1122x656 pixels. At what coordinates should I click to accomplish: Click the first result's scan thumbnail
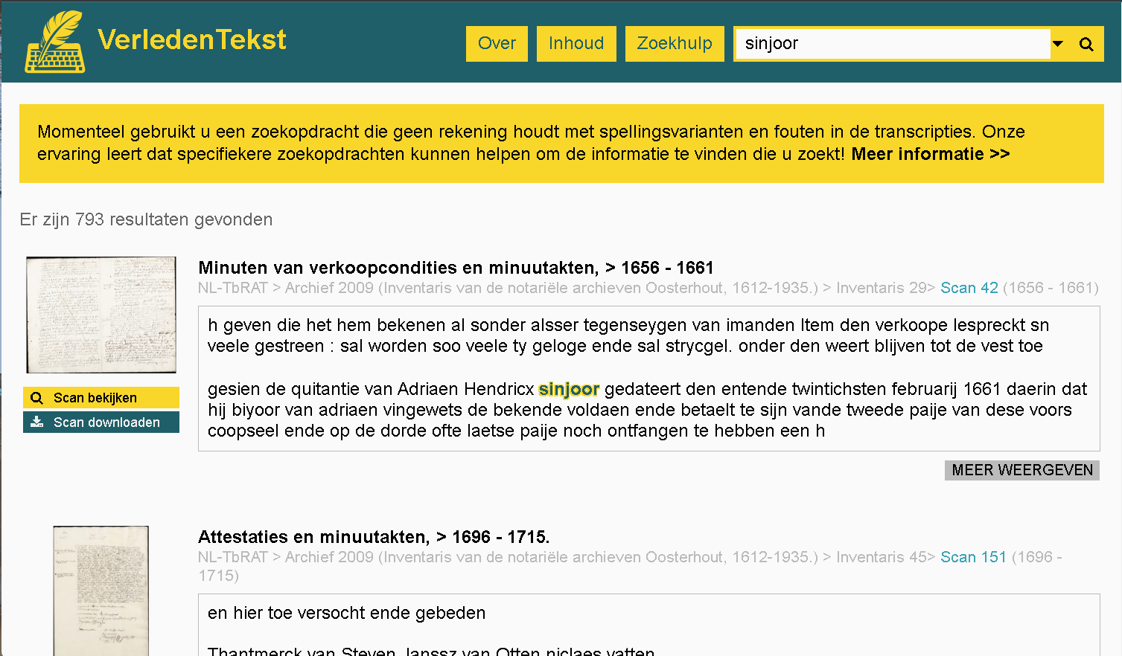101,315
